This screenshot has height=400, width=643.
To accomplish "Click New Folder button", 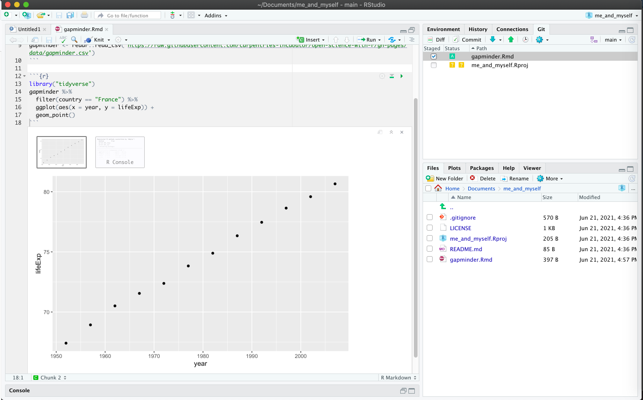I will (x=444, y=179).
